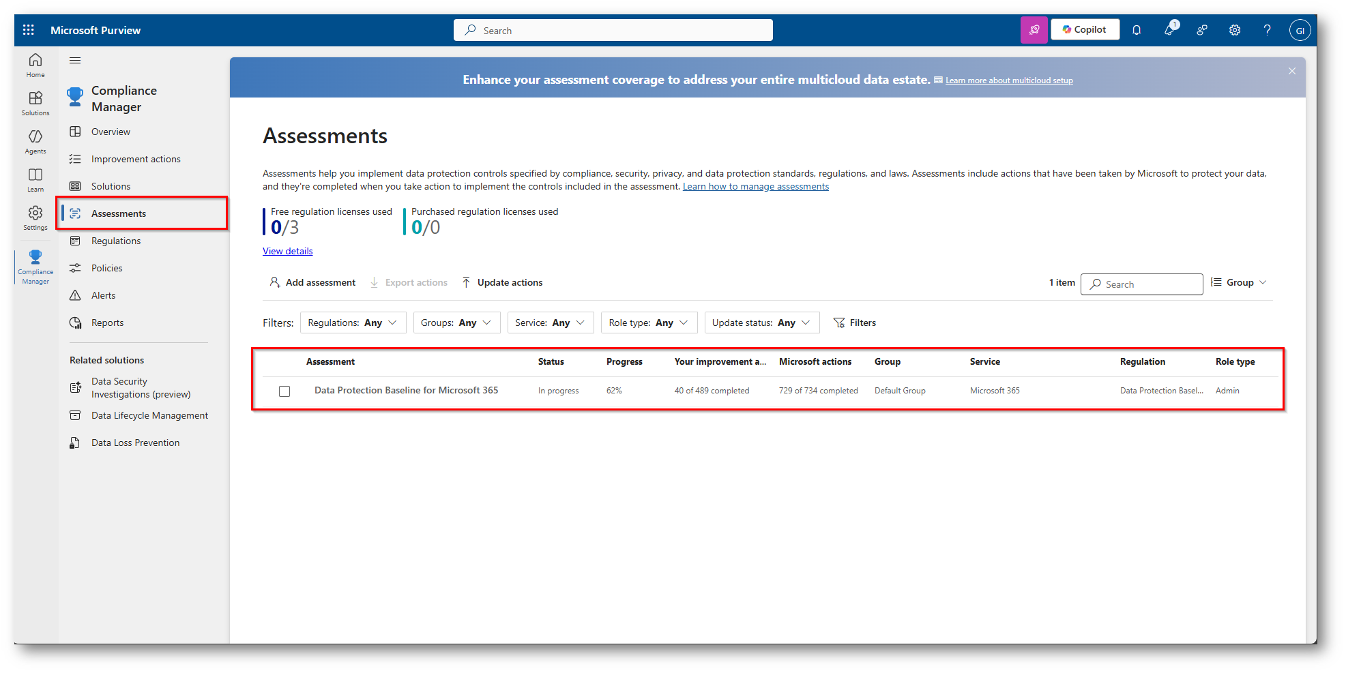Click Add assessment
Screen dimensions: 1346x673
pos(313,283)
